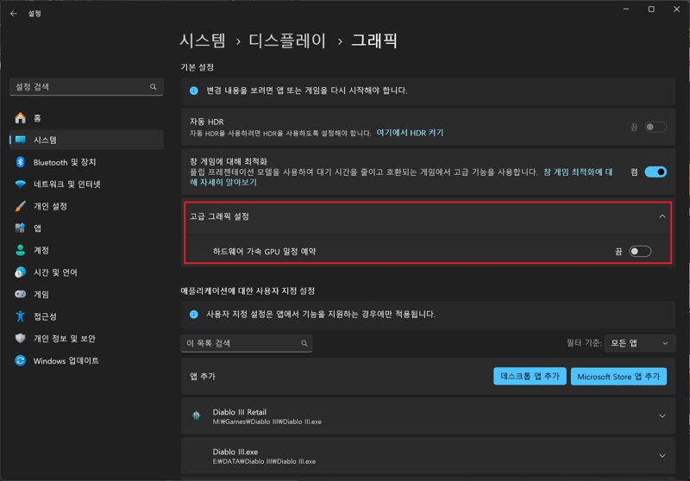Click the Windows 업데이트 refresh icon
Image resolution: width=690 pixels, height=481 pixels.
20,360
